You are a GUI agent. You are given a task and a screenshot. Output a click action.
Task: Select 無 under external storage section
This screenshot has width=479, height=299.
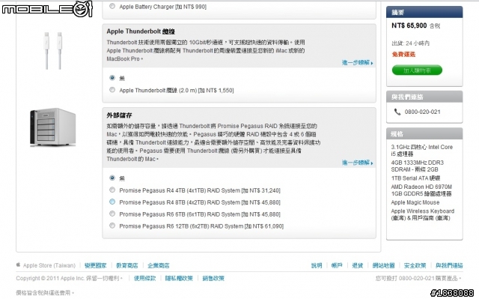(x=112, y=178)
